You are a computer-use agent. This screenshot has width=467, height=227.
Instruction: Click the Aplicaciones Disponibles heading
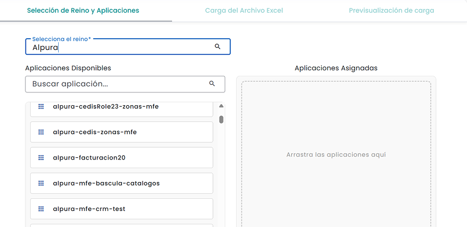click(68, 68)
